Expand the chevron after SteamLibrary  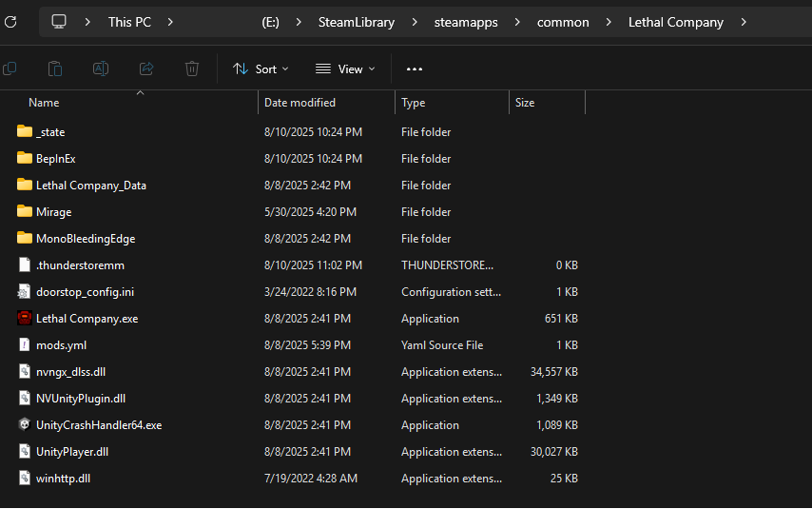[x=415, y=22]
